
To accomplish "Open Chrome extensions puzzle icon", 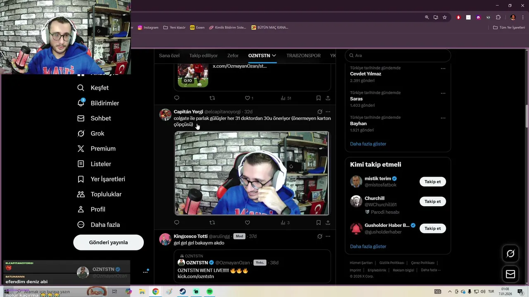I will pyautogui.click(x=498, y=17).
